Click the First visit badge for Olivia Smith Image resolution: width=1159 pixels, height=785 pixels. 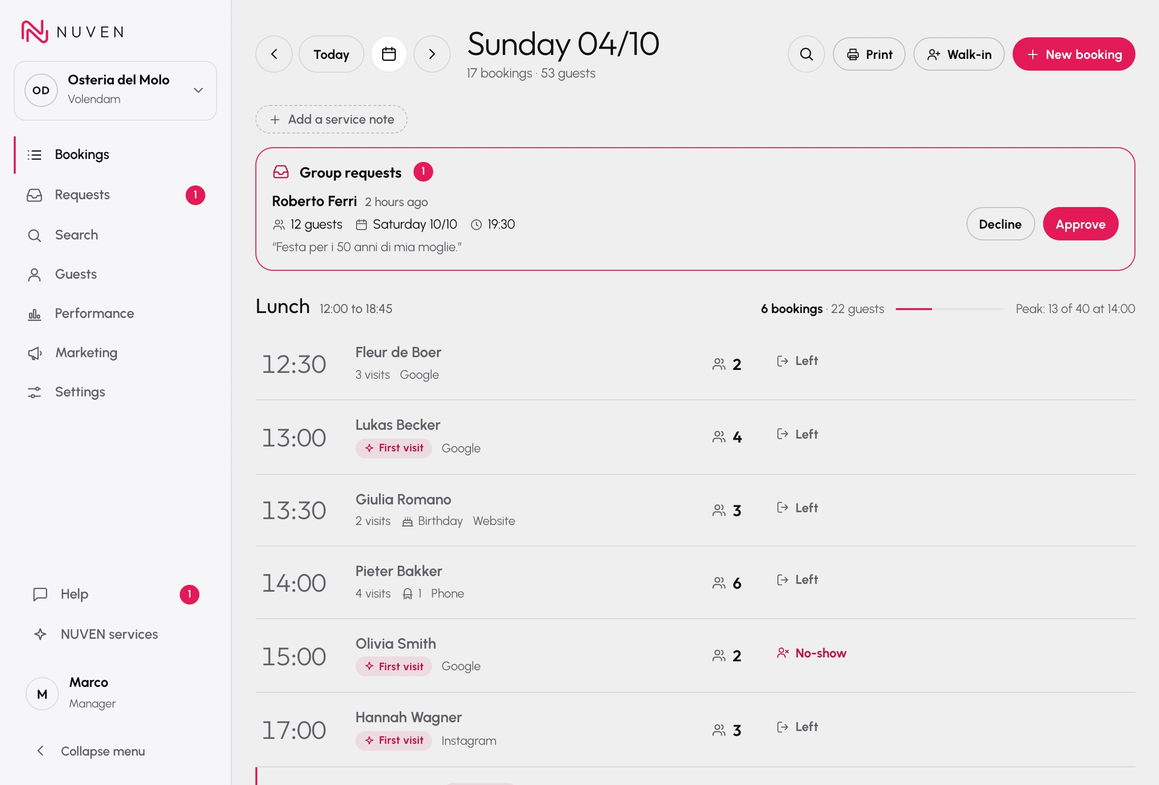393,666
